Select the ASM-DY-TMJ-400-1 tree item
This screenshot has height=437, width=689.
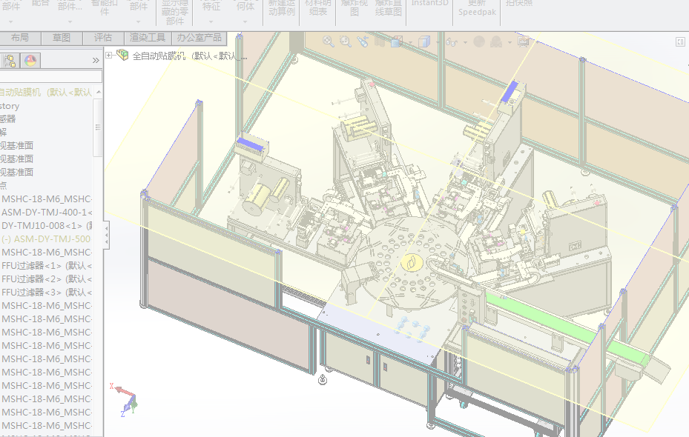(x=46, y=213)
